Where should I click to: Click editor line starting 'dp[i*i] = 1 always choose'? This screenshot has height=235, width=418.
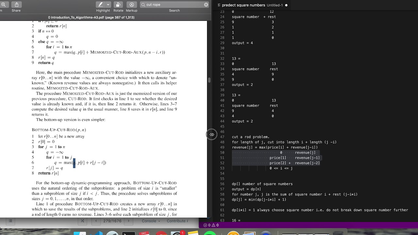tap(320, 210)
